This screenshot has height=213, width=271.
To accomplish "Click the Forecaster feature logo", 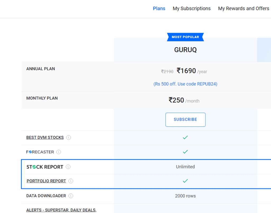I will 40,152.
